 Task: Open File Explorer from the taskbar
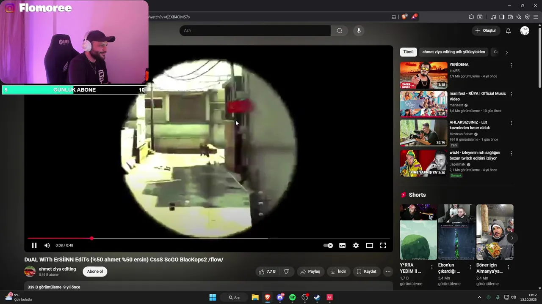(255, 297)
